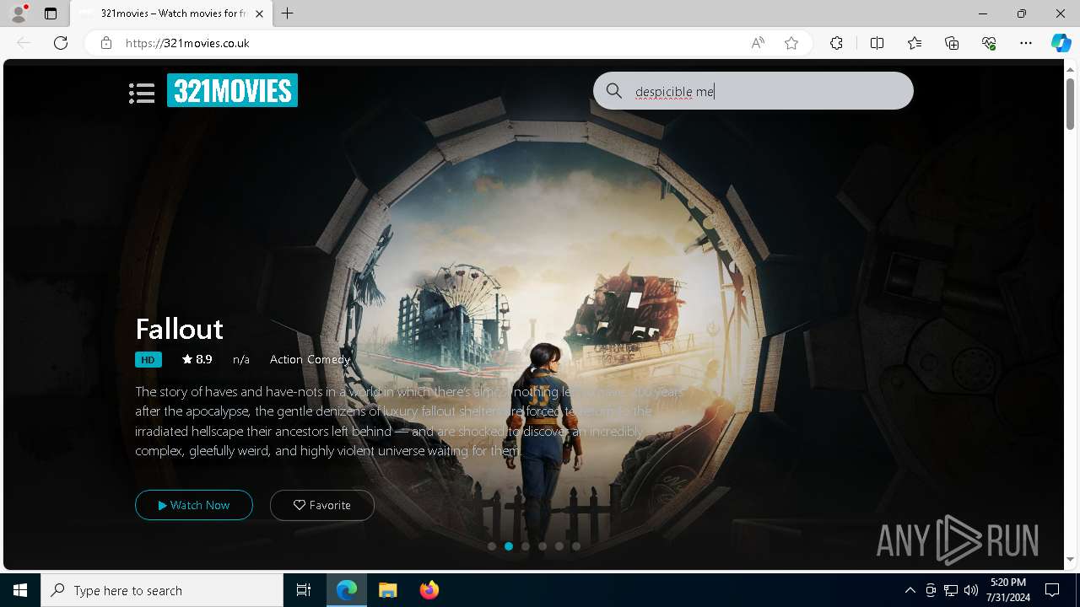Select the third carousel dot

526,546
